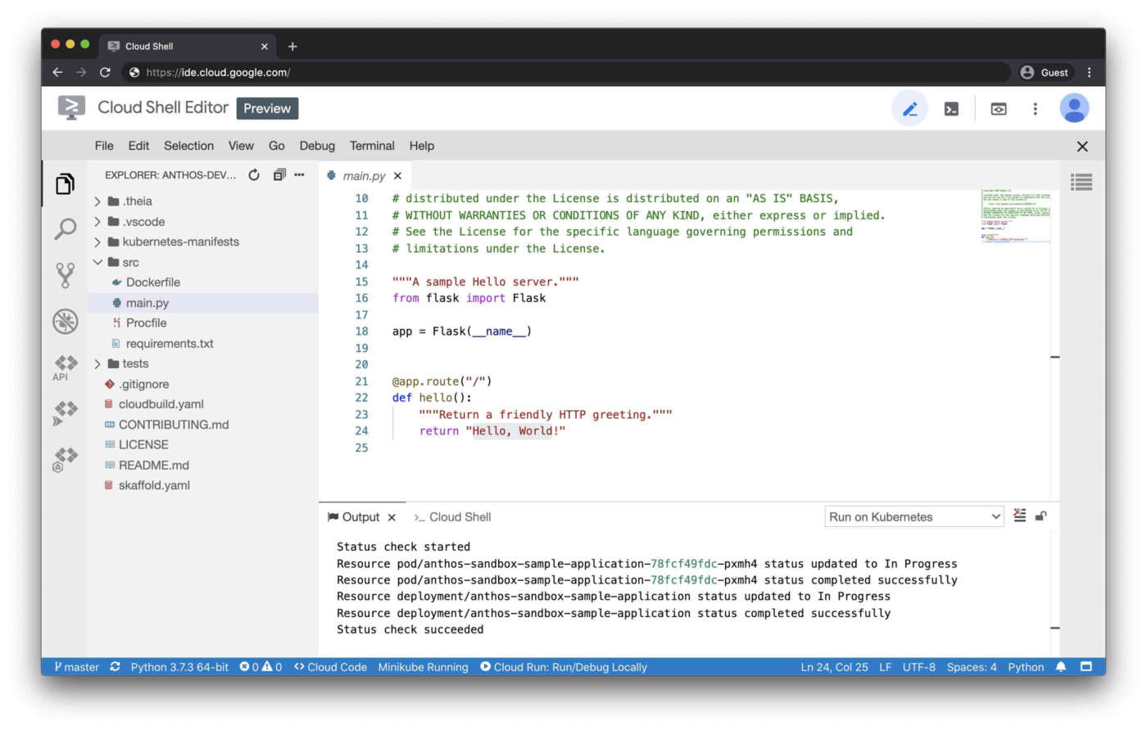1147x730 pixels.
Task: Toggle the editor pencil button
Action: pos(909,109)
